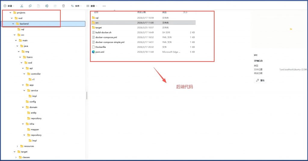Expand the resources folder in tree
Viewport: 308px width, 161px height.
17,146
